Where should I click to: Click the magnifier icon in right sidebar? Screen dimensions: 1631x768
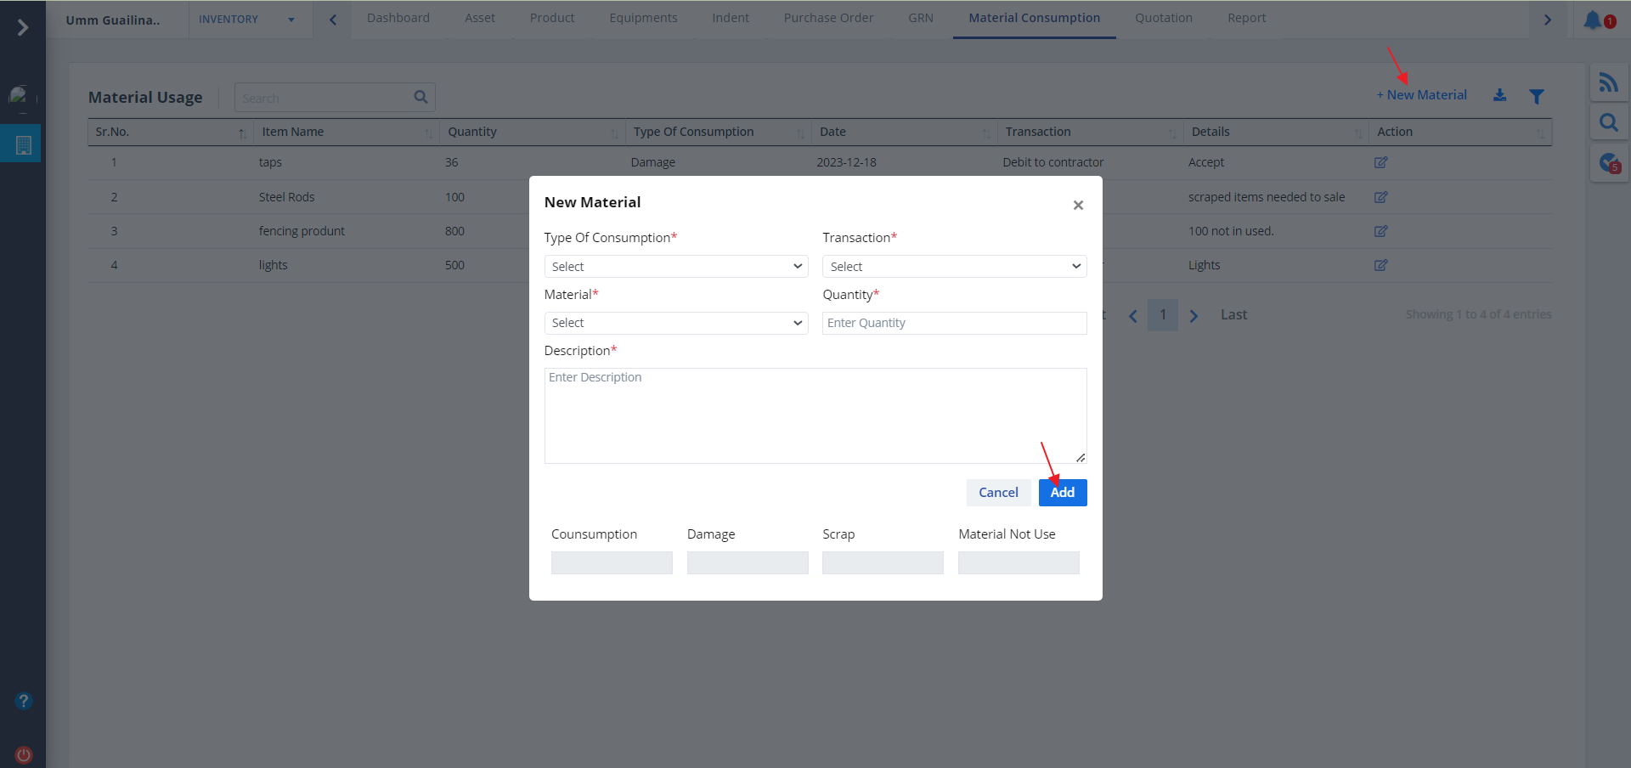(1608, 123)
